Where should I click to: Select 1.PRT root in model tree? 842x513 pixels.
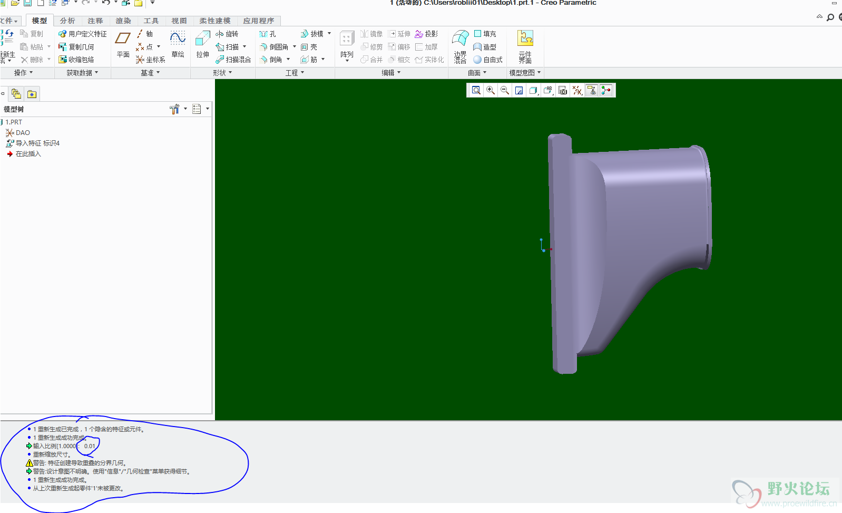pos(14,122)
